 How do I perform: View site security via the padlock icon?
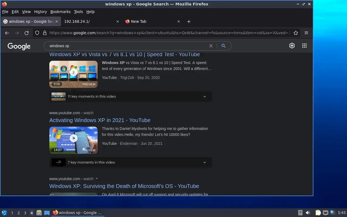click(45, 33)
